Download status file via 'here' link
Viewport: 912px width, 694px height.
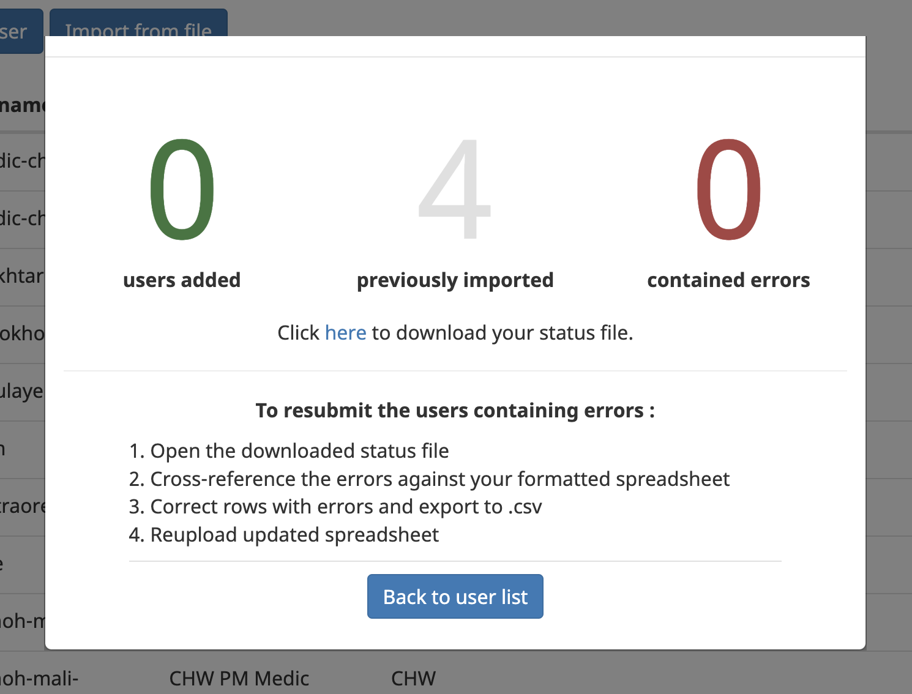345,333
